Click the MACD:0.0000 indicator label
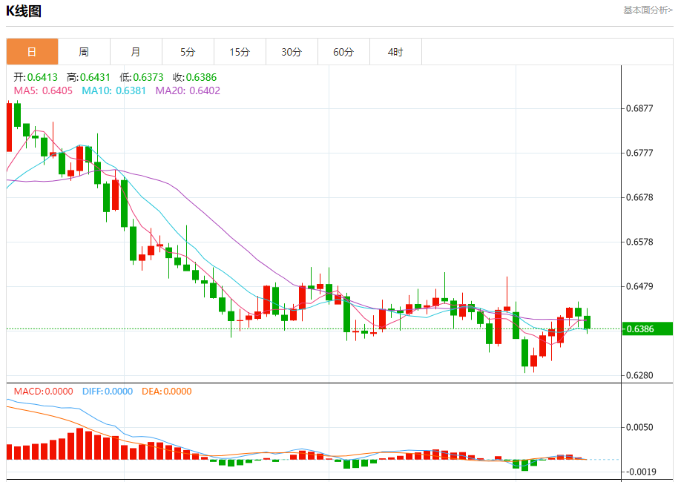 tap(44, 392)
